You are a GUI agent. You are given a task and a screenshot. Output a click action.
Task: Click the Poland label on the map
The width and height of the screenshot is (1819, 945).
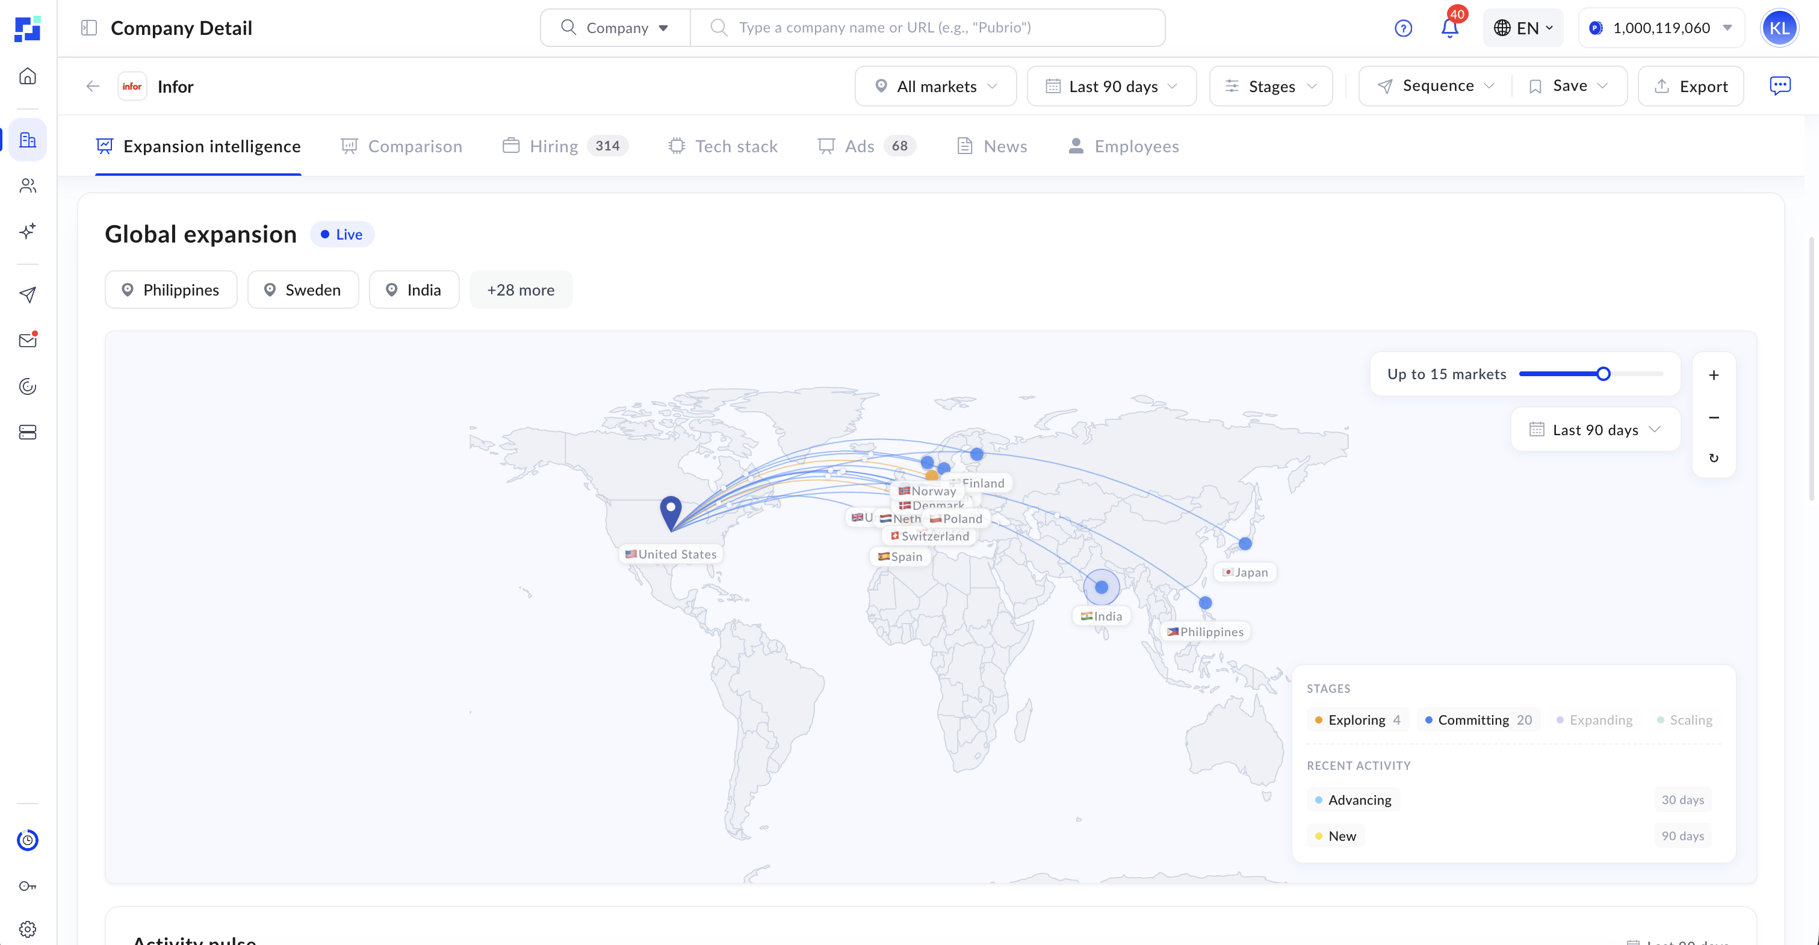pos(956,518)
